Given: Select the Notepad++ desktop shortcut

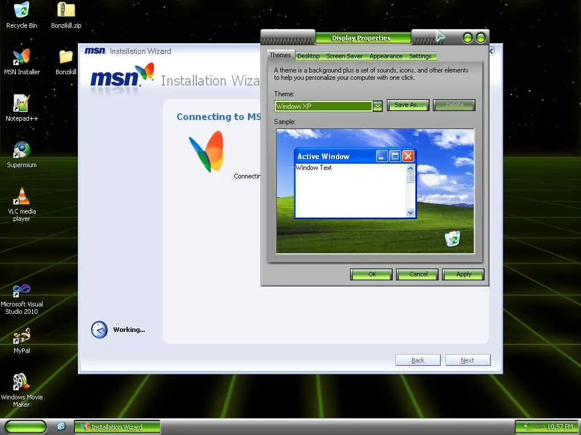Looking at the screenshot, I should point(22,108).
